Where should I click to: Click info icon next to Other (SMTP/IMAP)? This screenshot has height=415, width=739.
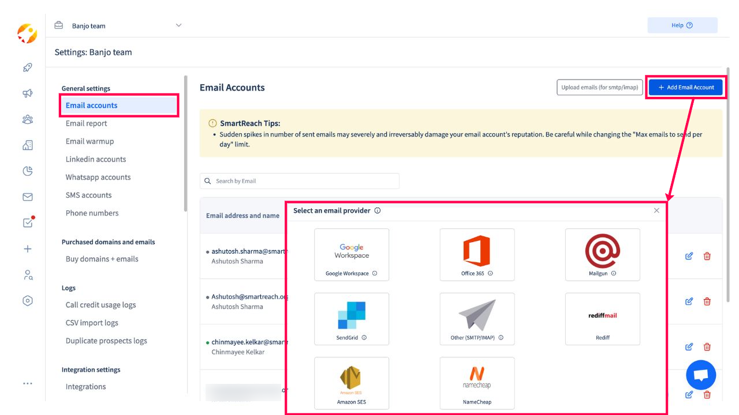[x=501, y=338]
